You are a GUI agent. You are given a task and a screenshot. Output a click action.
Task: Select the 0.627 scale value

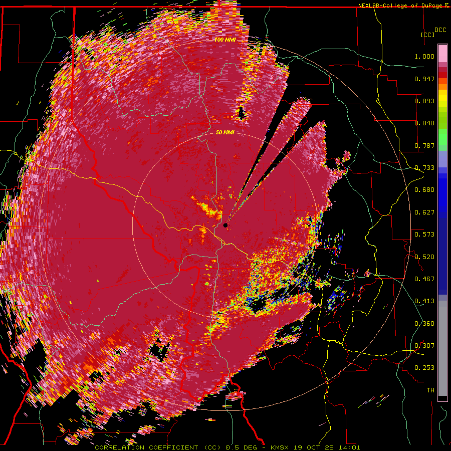point(424,212)
